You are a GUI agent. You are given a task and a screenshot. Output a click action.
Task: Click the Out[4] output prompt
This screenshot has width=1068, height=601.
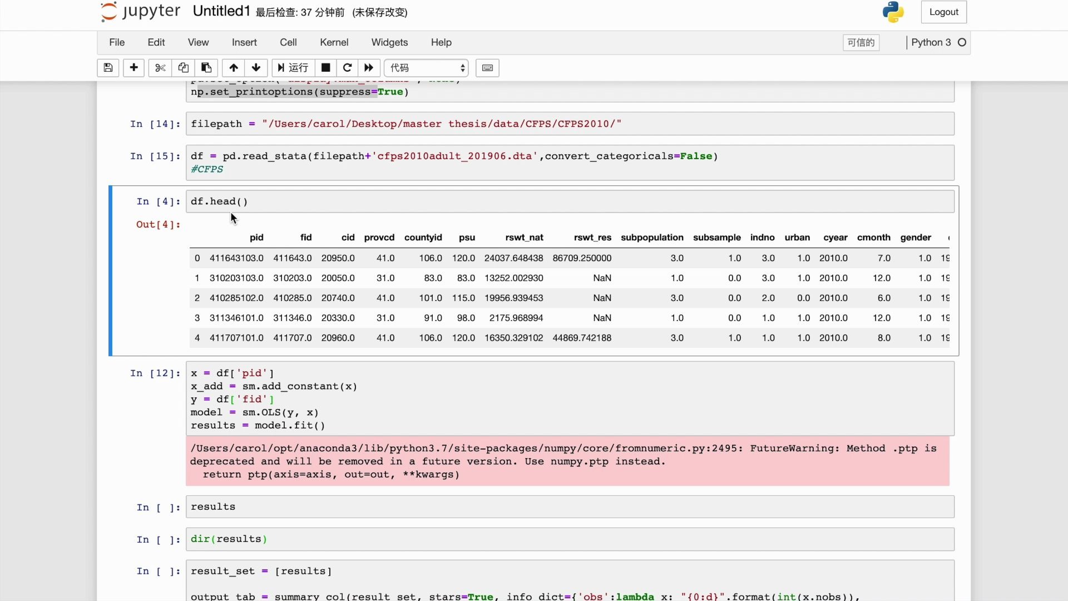coord(159,224)
